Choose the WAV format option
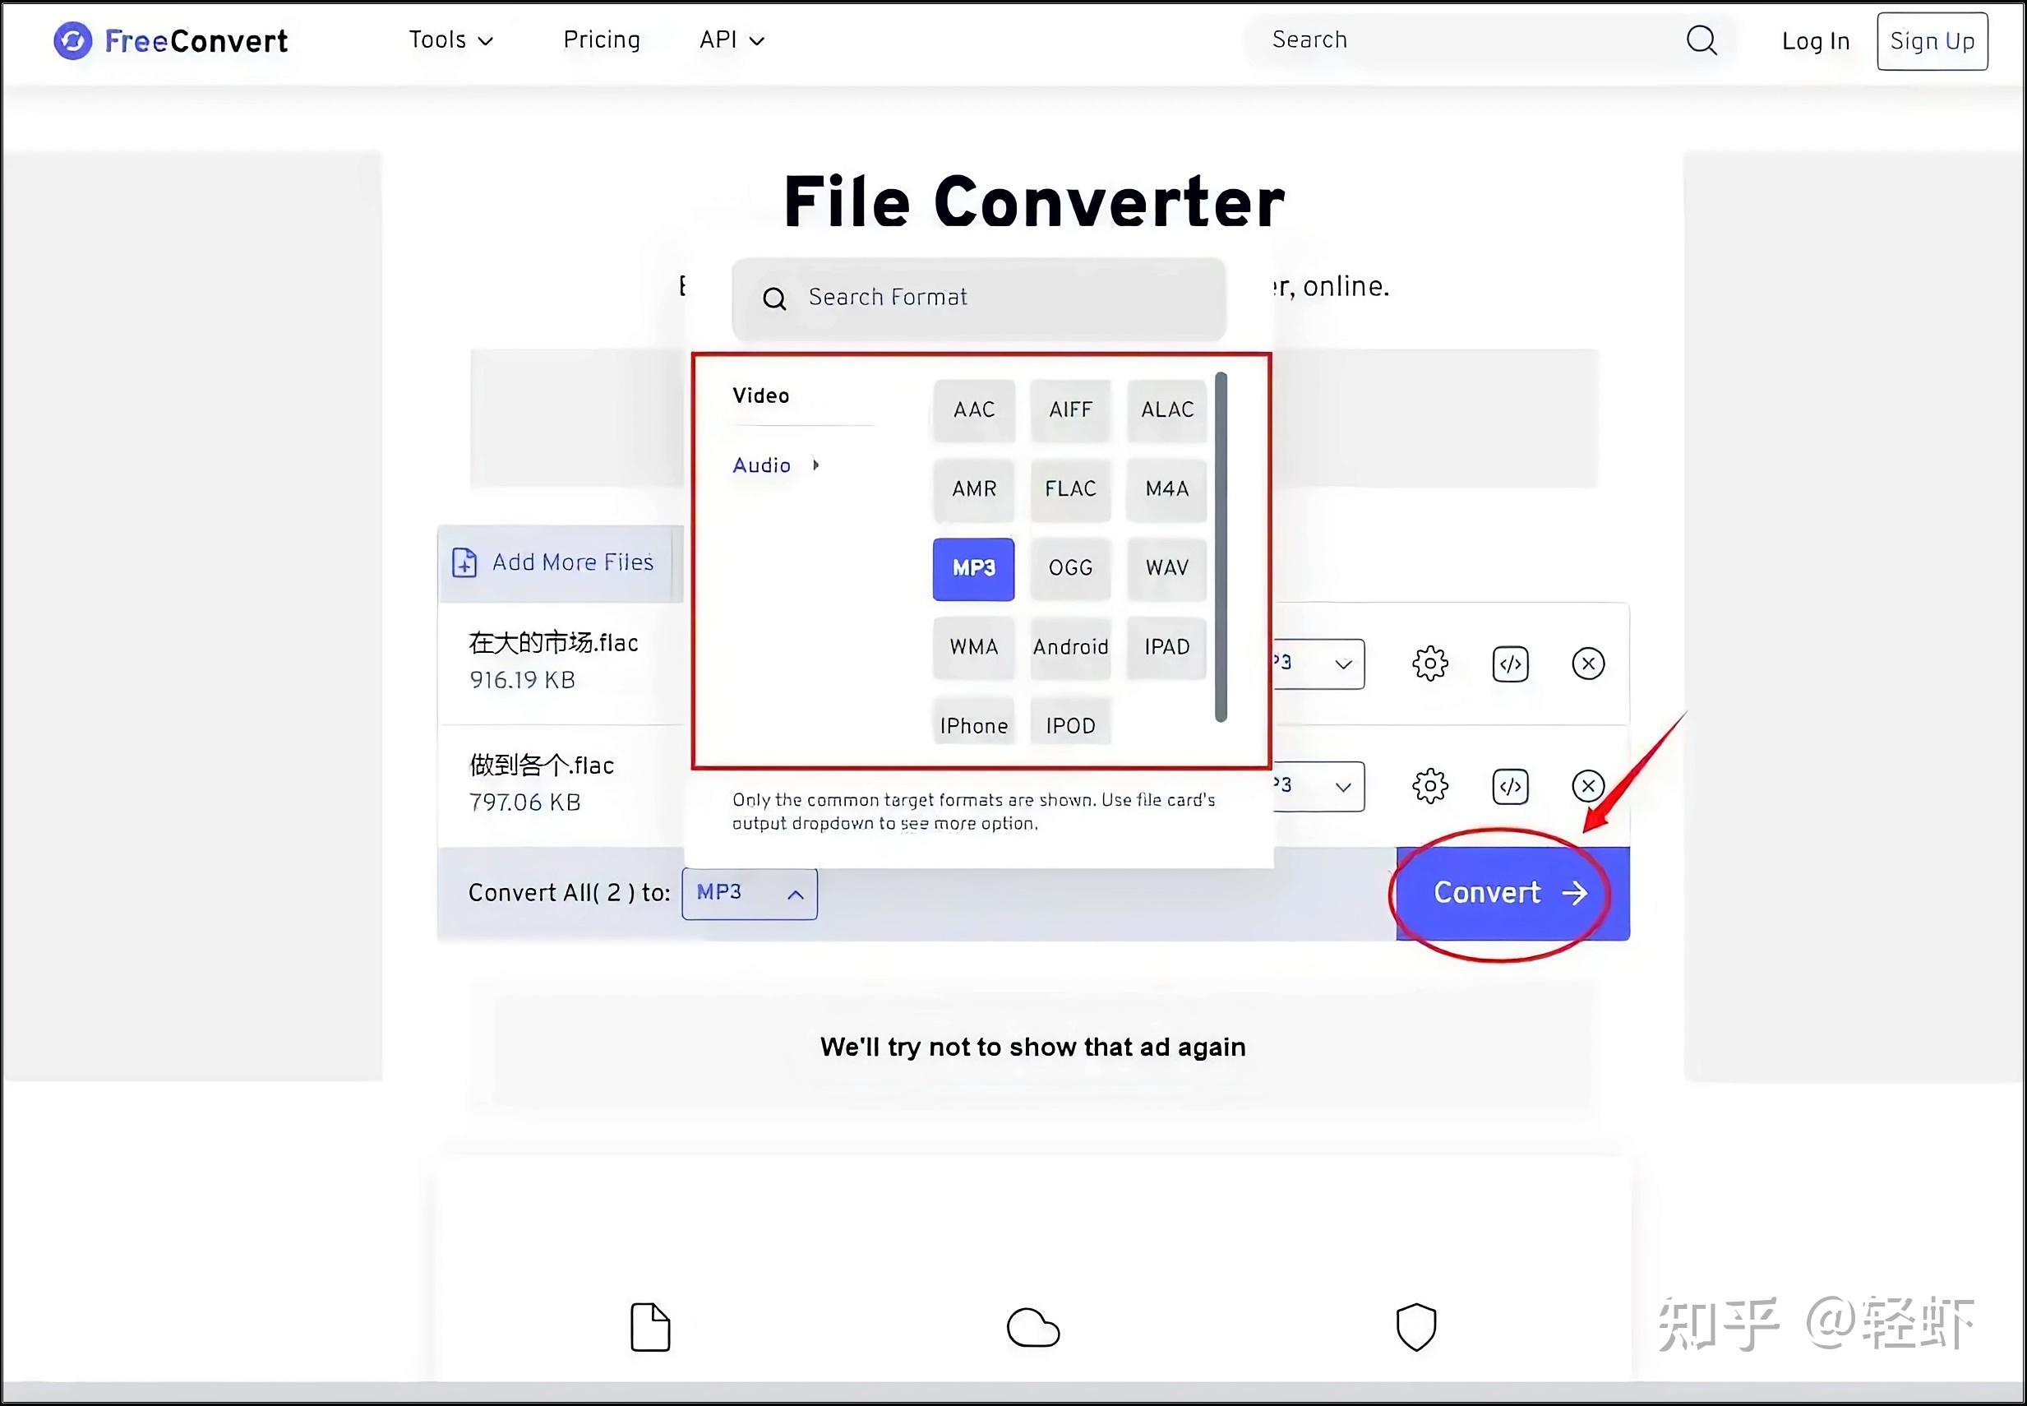This screenshot has width=2027, height=1406. 1166,568
